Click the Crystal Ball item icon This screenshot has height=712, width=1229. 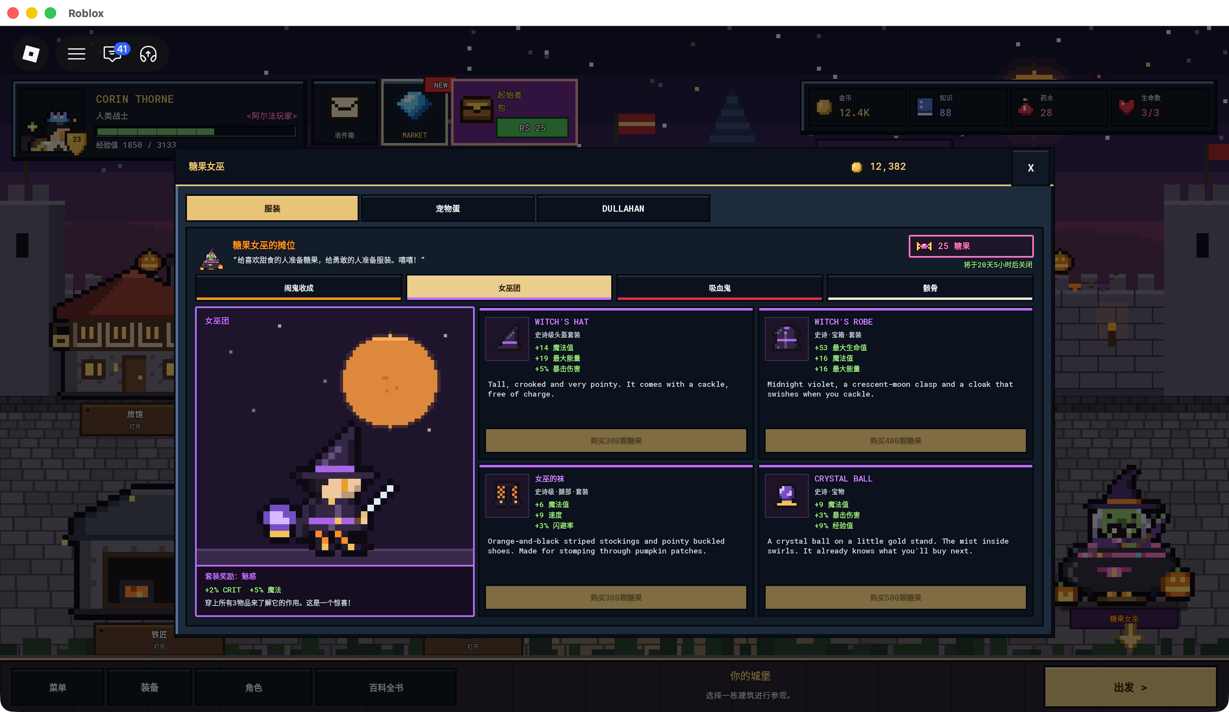(x=786, y=495)
